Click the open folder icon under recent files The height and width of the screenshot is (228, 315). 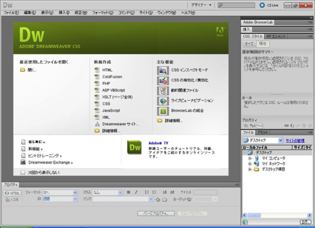[x=23, y=70]
